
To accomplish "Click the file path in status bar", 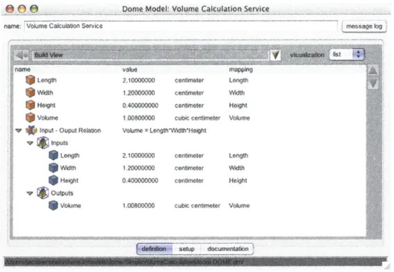I will click(x=124, y=262).
